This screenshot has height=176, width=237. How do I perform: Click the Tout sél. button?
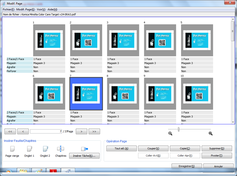point(121,149)
